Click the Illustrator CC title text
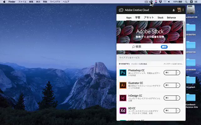201x125 pixels. coord(135,83)
